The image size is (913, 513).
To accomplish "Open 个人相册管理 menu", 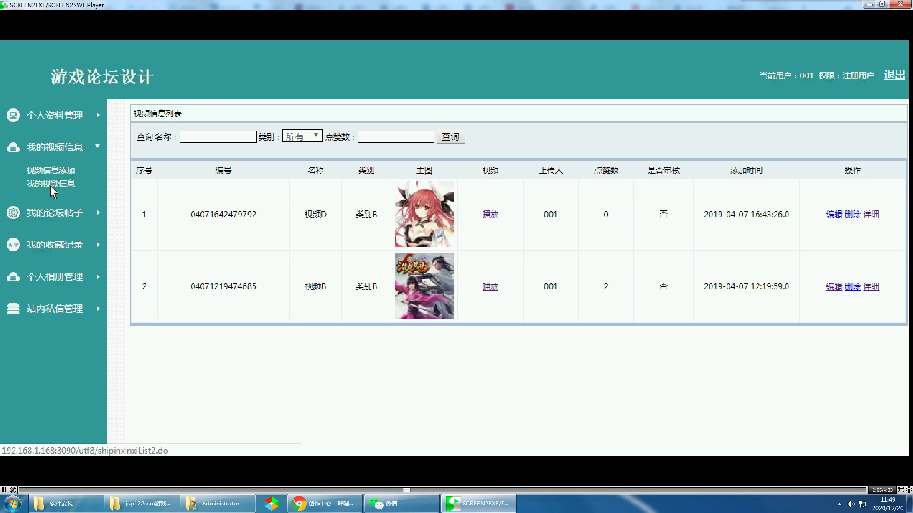I will click(x=54, y=277).
